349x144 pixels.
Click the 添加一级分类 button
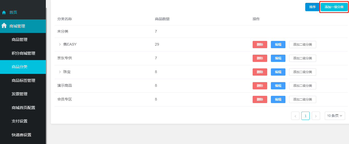coord(334,7)
